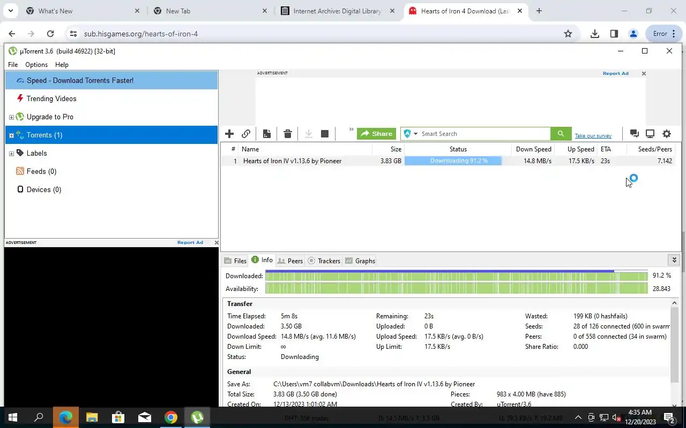Expand the Labels tree node

[x=11, y=154]
